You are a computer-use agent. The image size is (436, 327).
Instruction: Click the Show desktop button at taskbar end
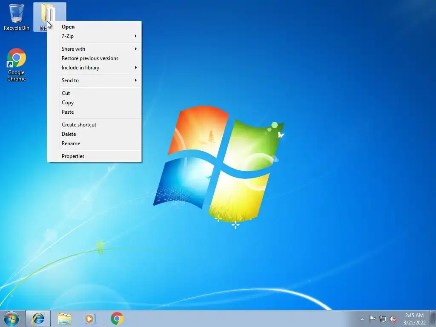click(x=433, y=319)
